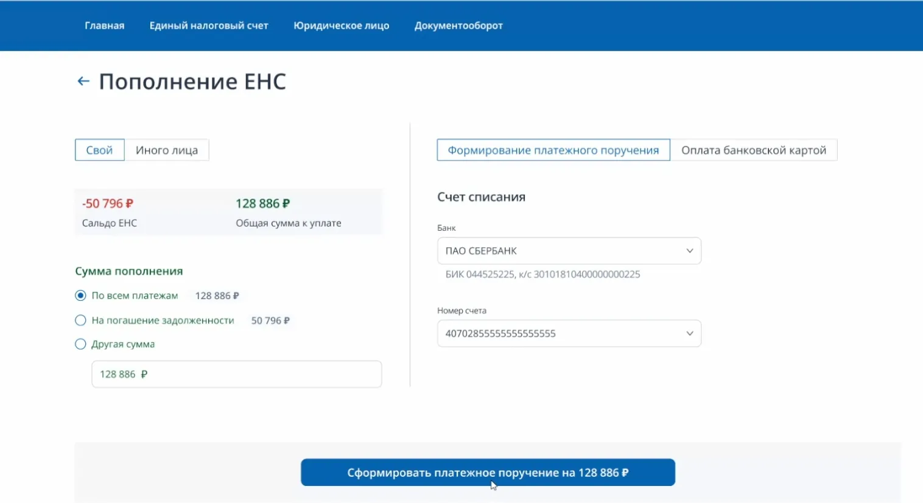This screenshot has width=923, height=503.
Task: Click the chevron in the Номер счета field
Action: [x=689, y=334]
